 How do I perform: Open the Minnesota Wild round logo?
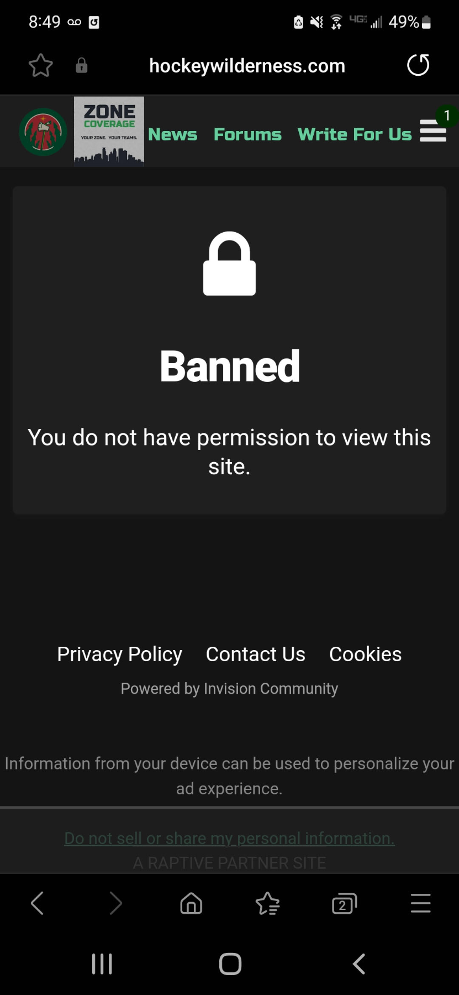pos(43,132)
